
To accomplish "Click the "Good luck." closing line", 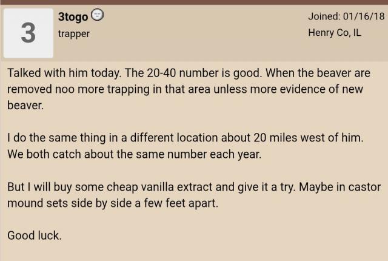I will (35, 236).
